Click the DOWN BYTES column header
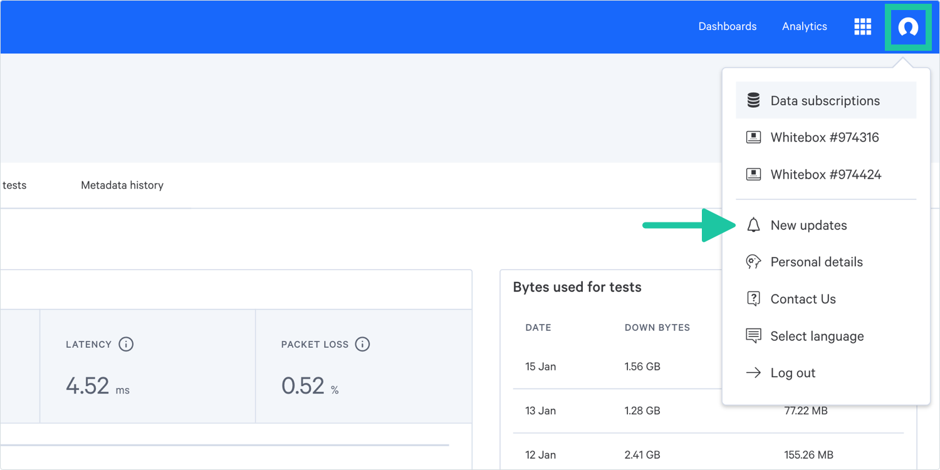The height and width of the screenshot is (470, 940). point(657,328)
